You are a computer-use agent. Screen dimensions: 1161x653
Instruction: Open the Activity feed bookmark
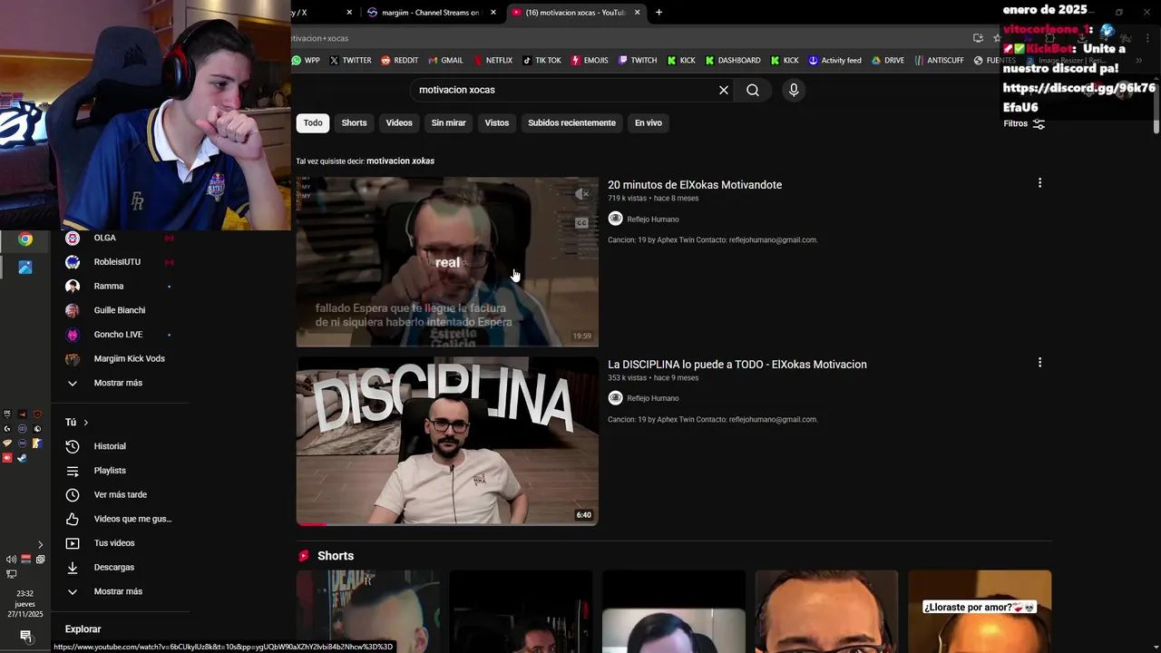tap(834, 60)
